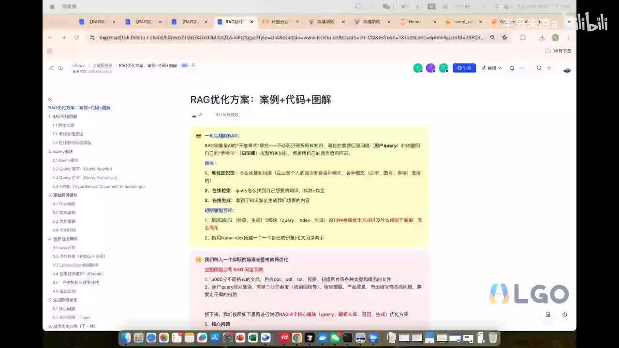
Task: Open outline item 2.2 Query Rewrite
Action: pyautogui.click(x=82, y=169)
